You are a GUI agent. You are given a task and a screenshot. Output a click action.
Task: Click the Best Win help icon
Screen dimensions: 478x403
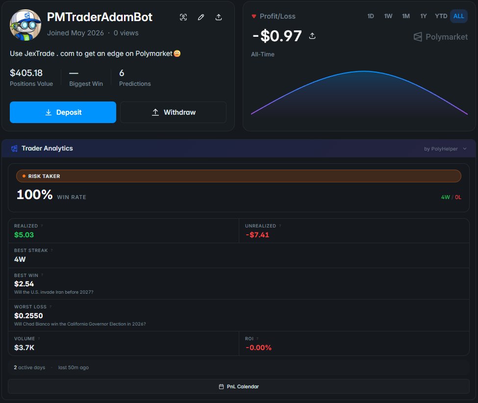(x=42, y=275)
